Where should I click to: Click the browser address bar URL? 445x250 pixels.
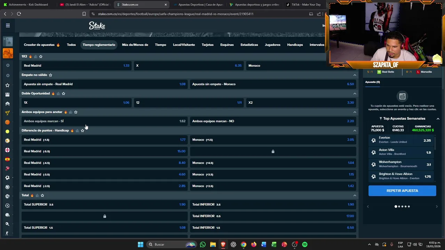(176, 14)
